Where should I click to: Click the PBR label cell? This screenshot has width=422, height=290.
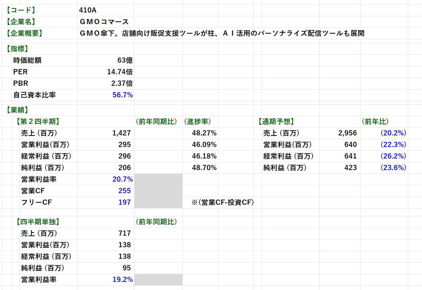[x=20, y=84]
